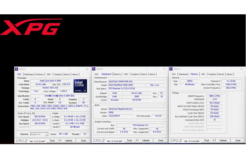Open the Memory tab in the left CPU-Z window
Viewport: 246px width, 154px height.
(x=40, y=74)
